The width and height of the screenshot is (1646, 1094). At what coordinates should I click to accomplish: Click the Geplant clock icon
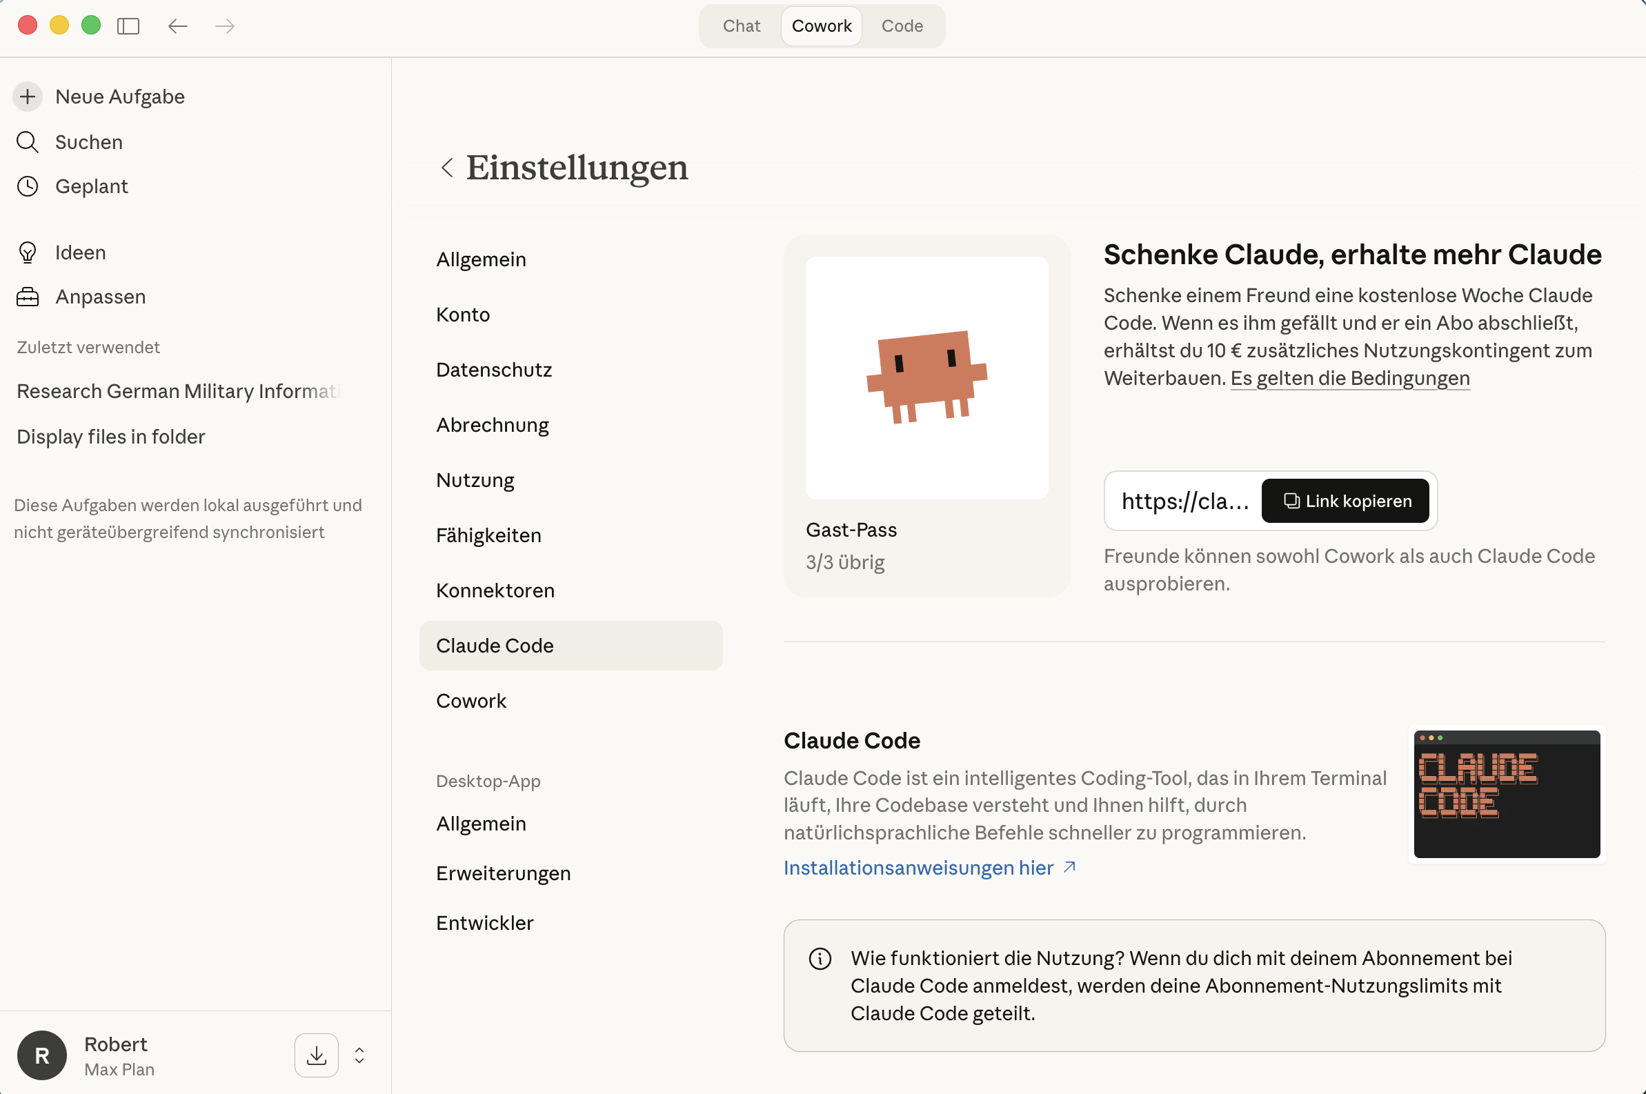coord(28,186)
